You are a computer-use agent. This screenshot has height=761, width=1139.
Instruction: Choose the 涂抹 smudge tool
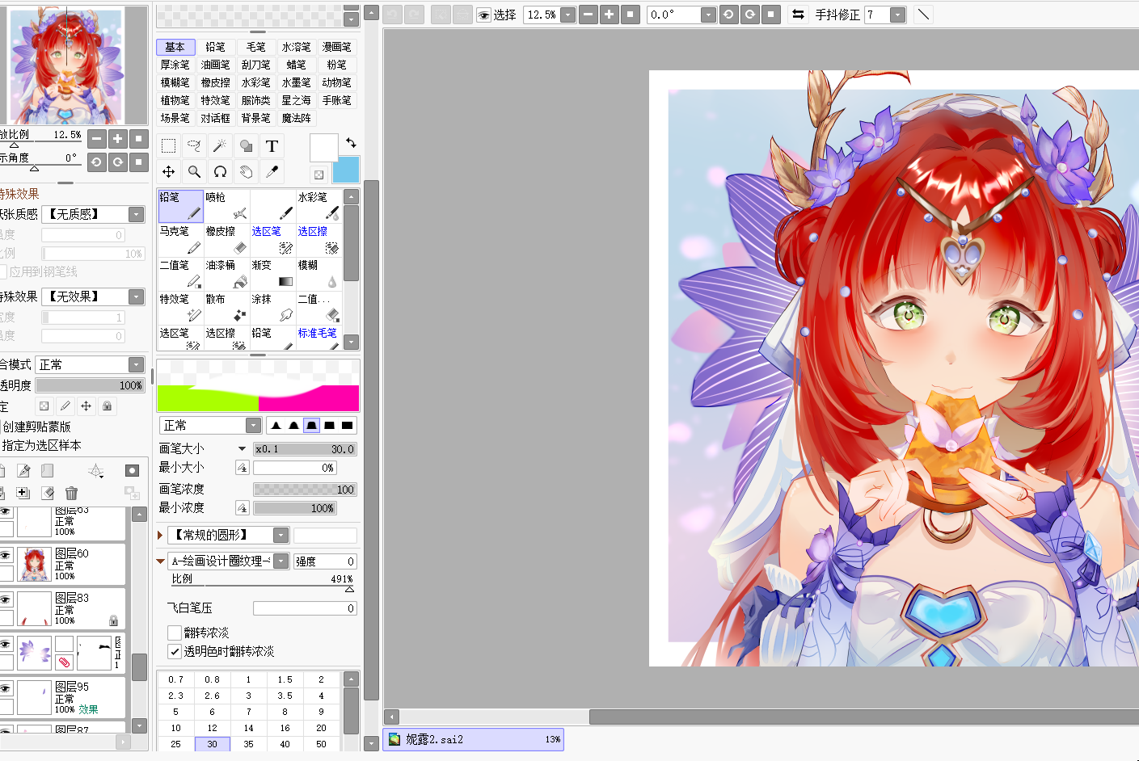tap(273, 308)
